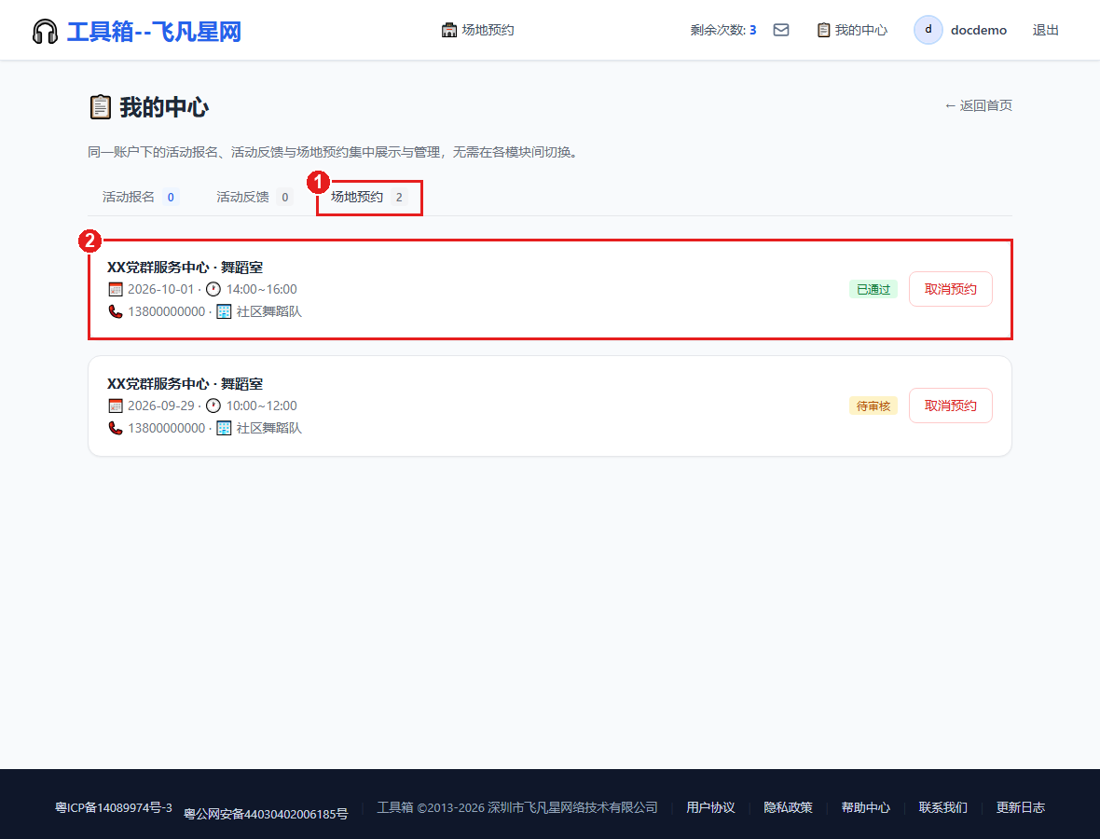1100x839 pixels.
Task: Click calendar icon for 2026-09-29 booking
Action: [x=116, y=406]
